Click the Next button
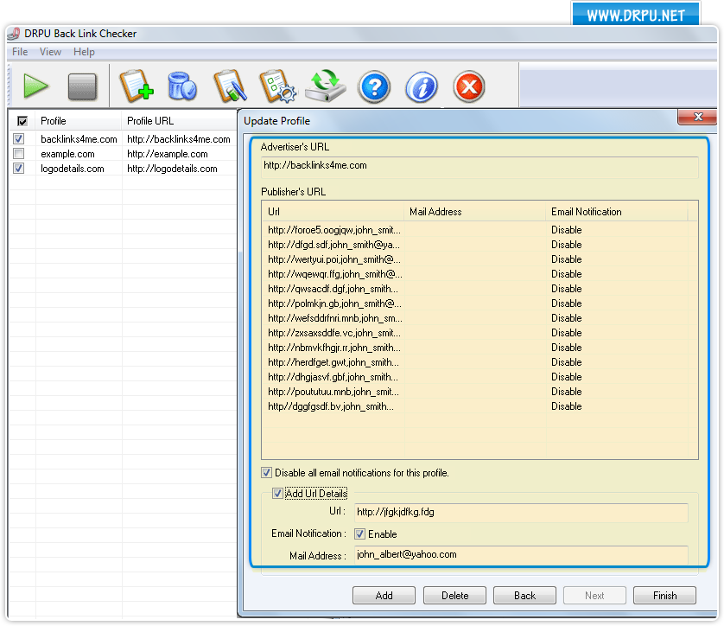The image size is (724, 626). pos(594,596)
